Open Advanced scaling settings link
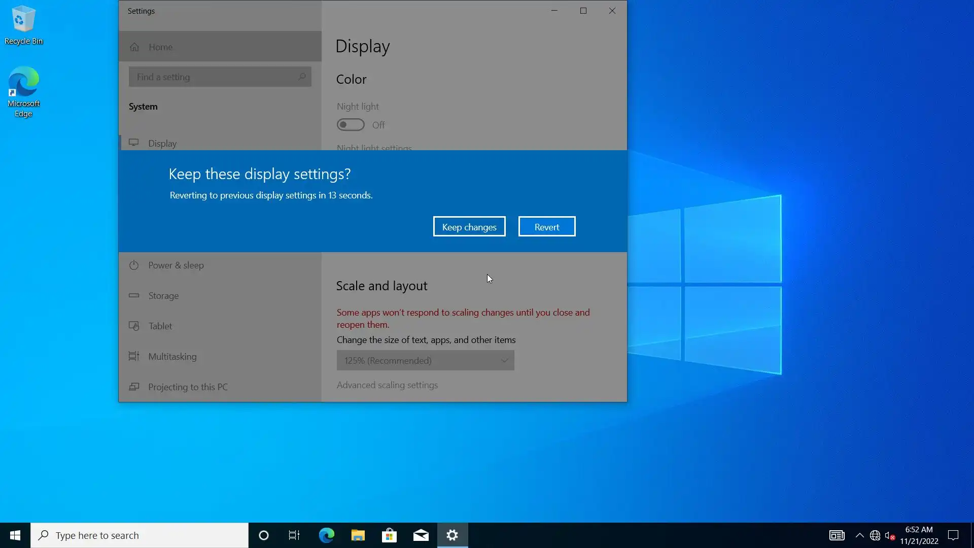Image resolution: width=974 pixels, height=548 pixels. pos(387,385)
